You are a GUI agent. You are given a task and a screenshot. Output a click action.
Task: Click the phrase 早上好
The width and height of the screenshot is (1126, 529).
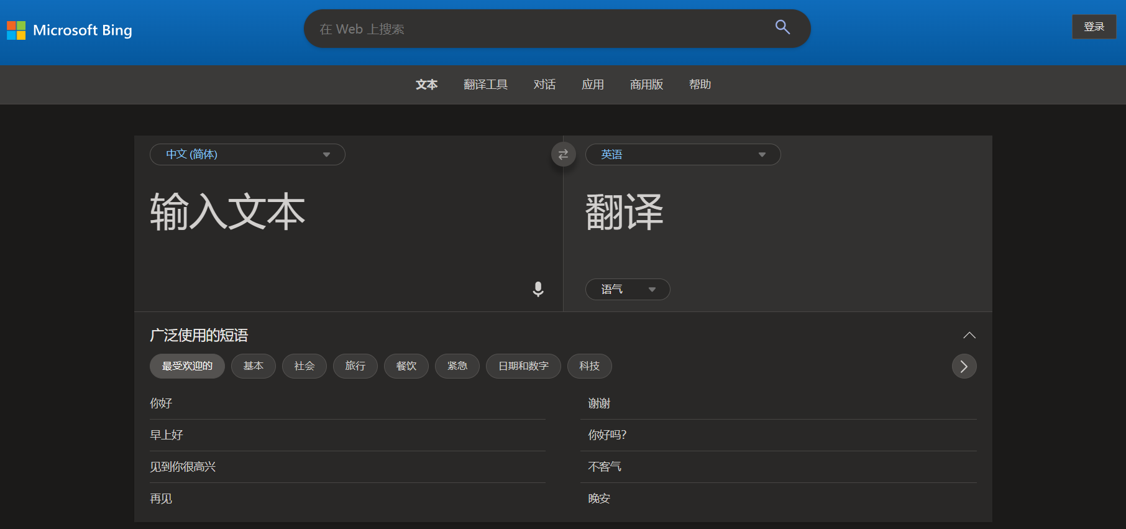pos(167,435)
